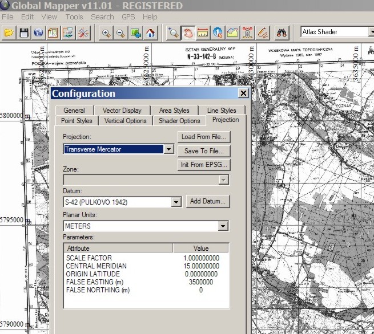Click the zoom out magnifier icon
The image size is (374, 334).
[x=120, y=33]
